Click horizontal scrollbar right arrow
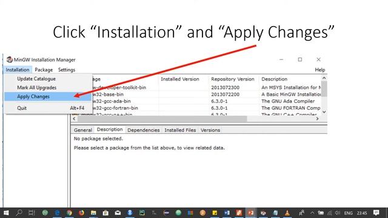This screenshot has width=388, height=218. (x=318, y=119)
